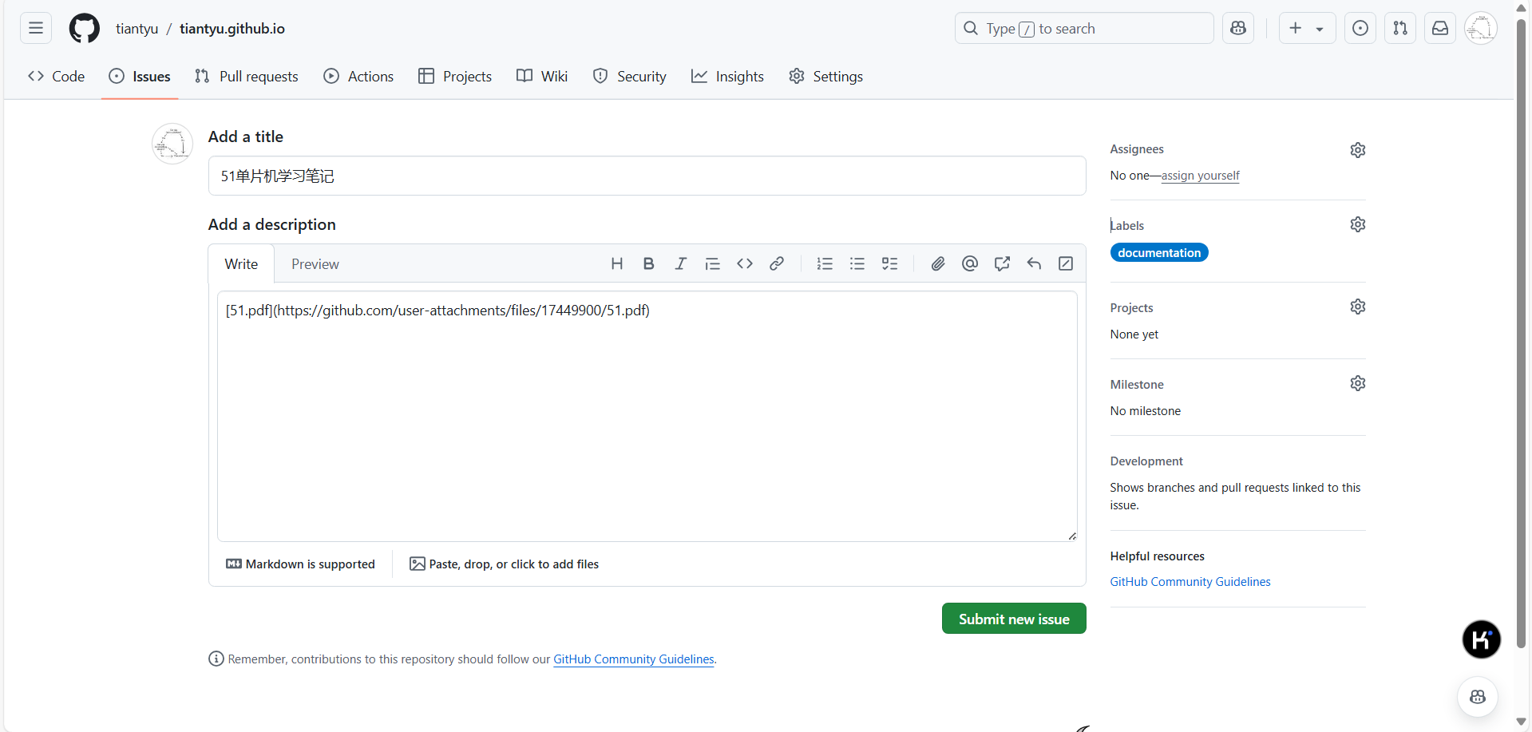The width and height of the screenshot is (1532, 732).
Task: Insert a numbered list
Action: click(825, 263)
